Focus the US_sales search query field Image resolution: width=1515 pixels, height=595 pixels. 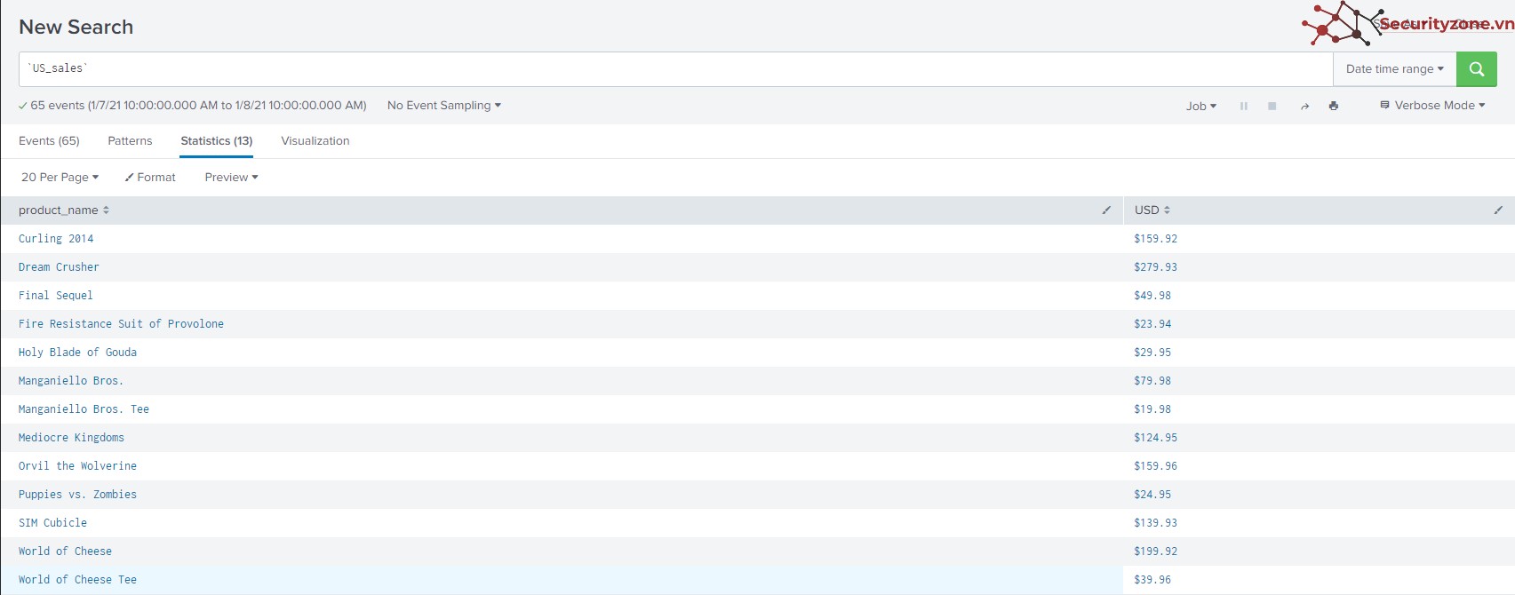[675, 69]
